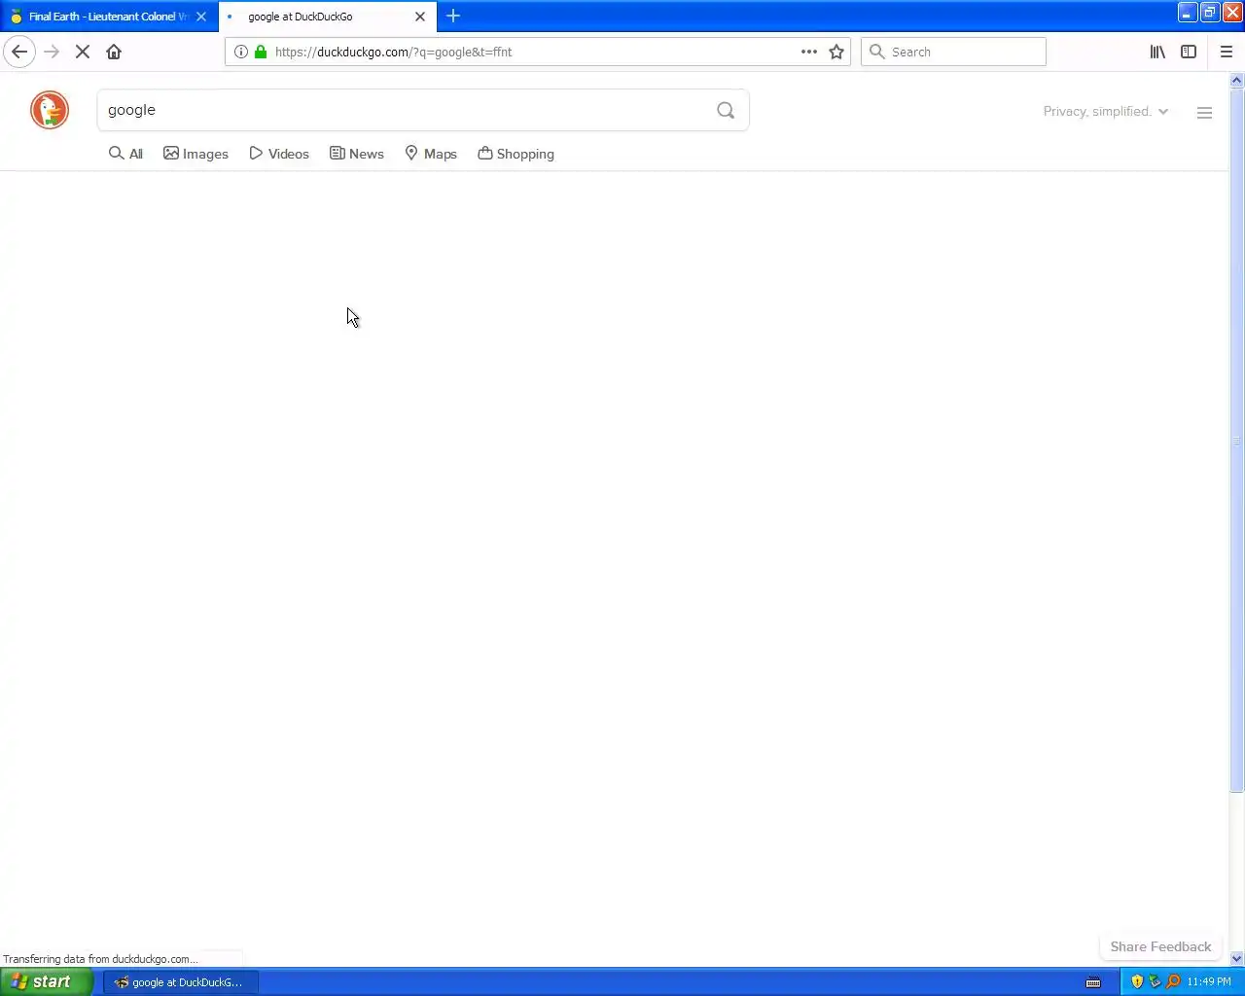Switch to News results
This screenshot has height=996, width=1245.
click(357, 154)
